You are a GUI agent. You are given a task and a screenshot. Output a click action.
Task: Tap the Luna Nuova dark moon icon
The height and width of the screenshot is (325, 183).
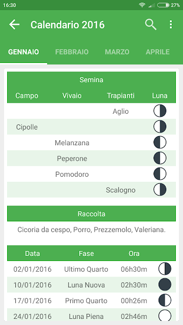pyautogui.click(x=165, y=284)
